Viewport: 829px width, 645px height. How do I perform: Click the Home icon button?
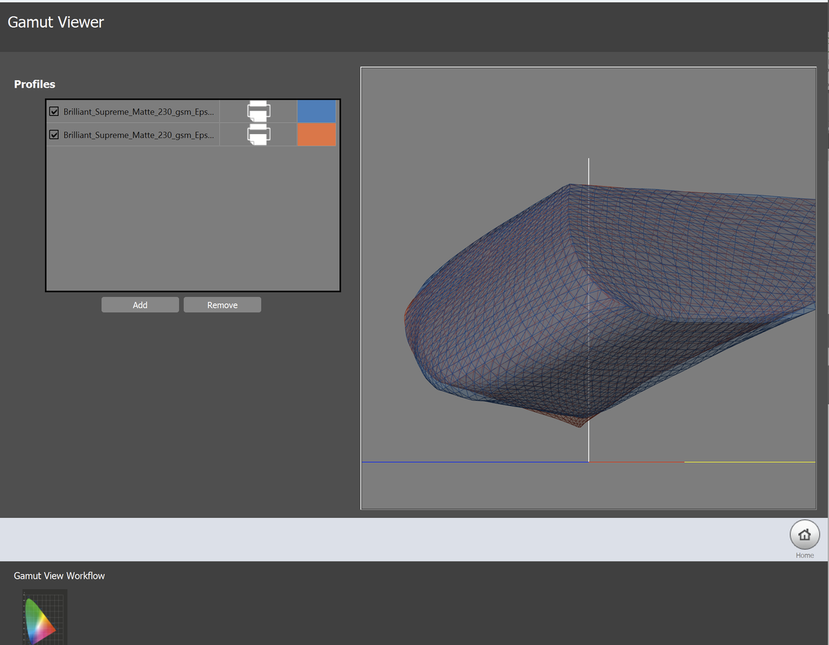(804, 535)
